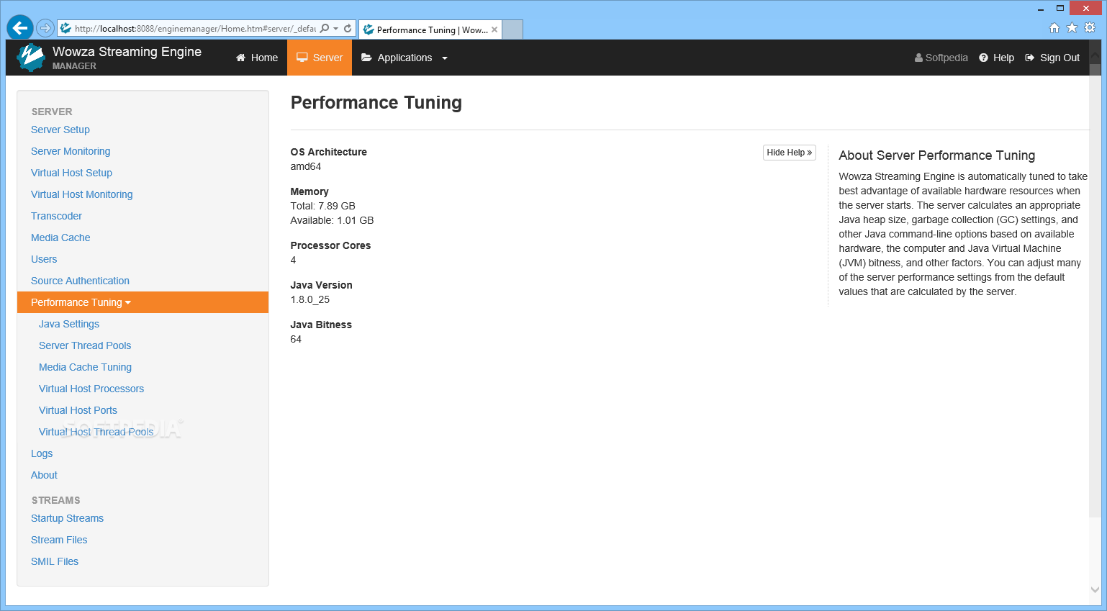The image size is (1107, 611).
Task: Open Media Cache sidebar link
Action: (x=60, y=237)
